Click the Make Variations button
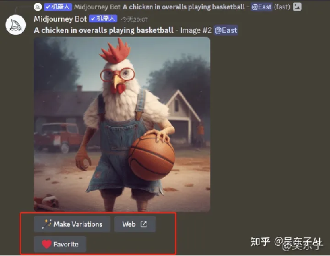This screenshot has width=330, height=256. (72, 224)
